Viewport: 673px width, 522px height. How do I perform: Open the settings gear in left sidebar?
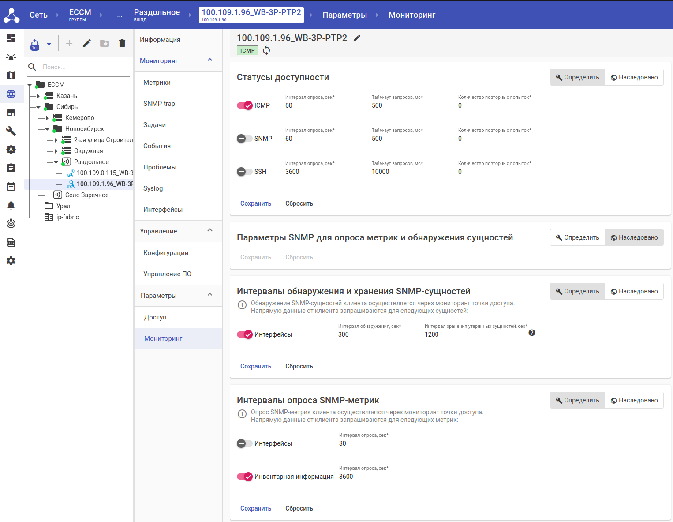11,261
